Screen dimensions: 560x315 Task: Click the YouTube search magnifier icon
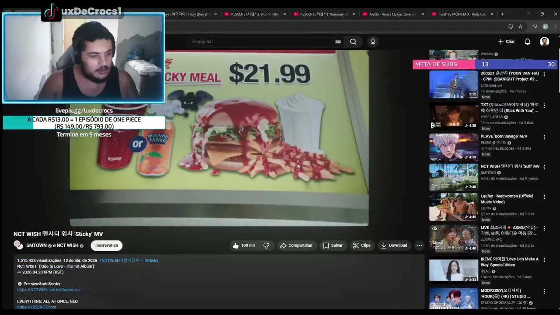353,42
